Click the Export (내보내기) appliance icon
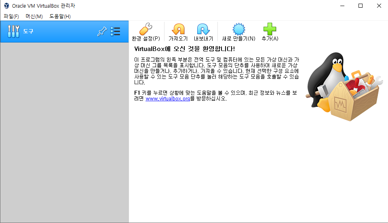 [203, 29]
